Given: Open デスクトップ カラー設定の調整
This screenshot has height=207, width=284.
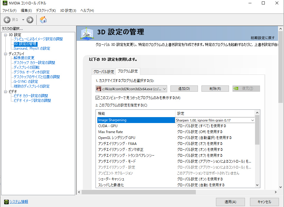Looking at the screenshot, I should click(x=34, y=62).
